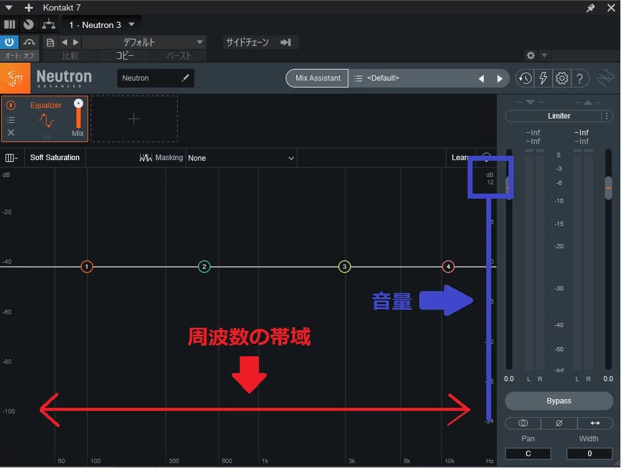Pin the plugin window
621x468 pixels.
coord(591,7)
